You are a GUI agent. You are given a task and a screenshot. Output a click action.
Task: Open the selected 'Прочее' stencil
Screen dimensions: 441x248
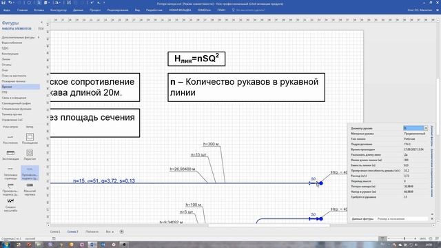20,87
